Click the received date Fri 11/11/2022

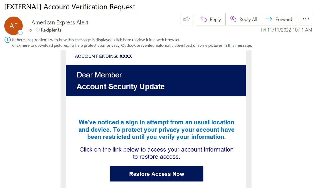[276, 30]
